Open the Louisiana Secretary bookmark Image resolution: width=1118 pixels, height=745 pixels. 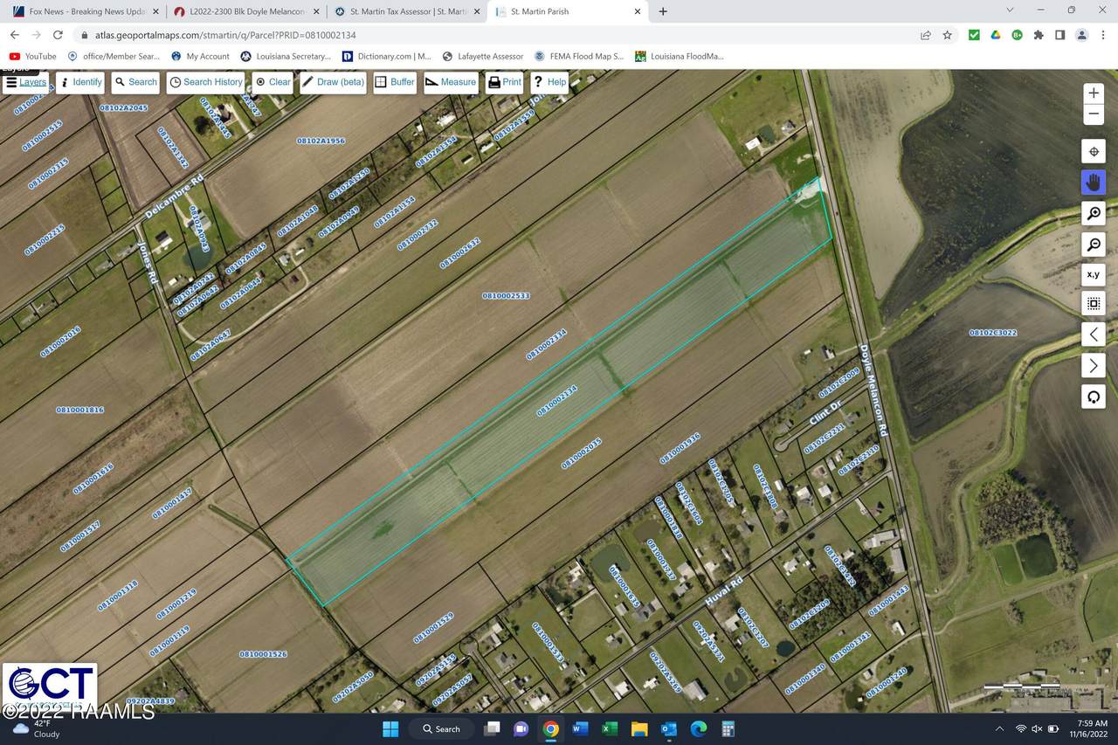click(286, 56)
